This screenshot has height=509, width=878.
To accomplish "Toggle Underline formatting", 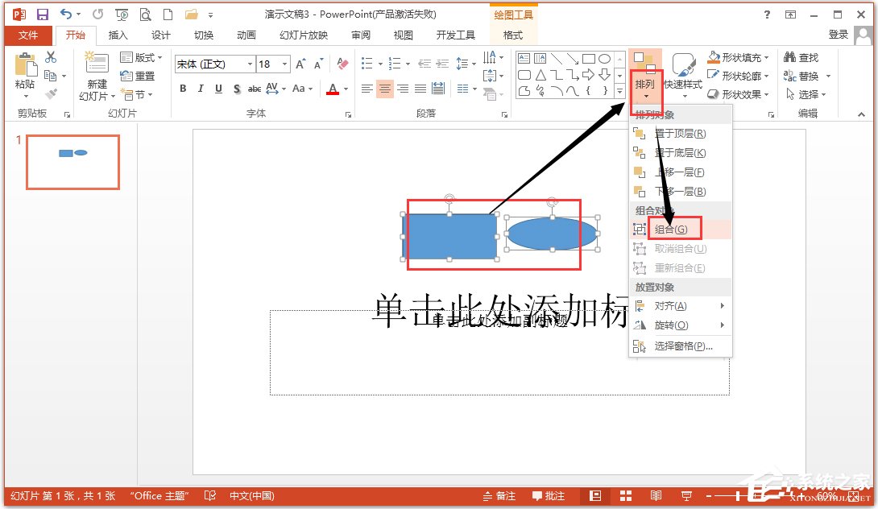I will tap(218, 89).
